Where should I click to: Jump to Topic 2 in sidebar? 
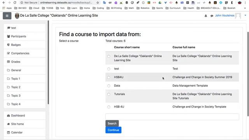(x=25, y=87)
